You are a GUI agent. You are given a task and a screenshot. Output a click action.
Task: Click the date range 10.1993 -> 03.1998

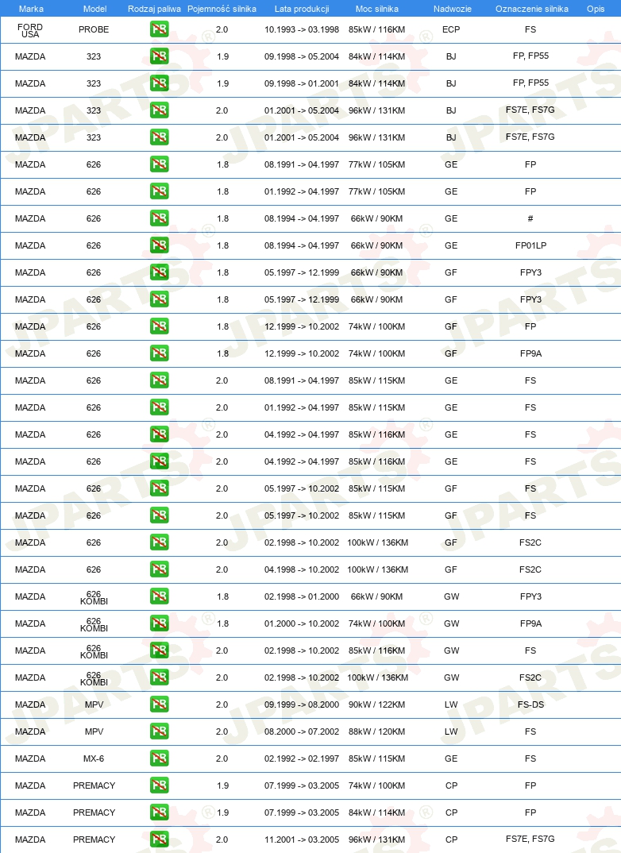pyautogui.click(x=302, y=29)
